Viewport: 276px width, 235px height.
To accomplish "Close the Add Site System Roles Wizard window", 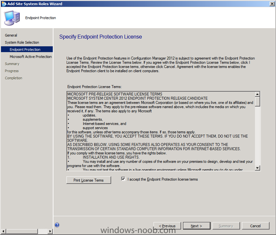I will (x=272, y=4).
